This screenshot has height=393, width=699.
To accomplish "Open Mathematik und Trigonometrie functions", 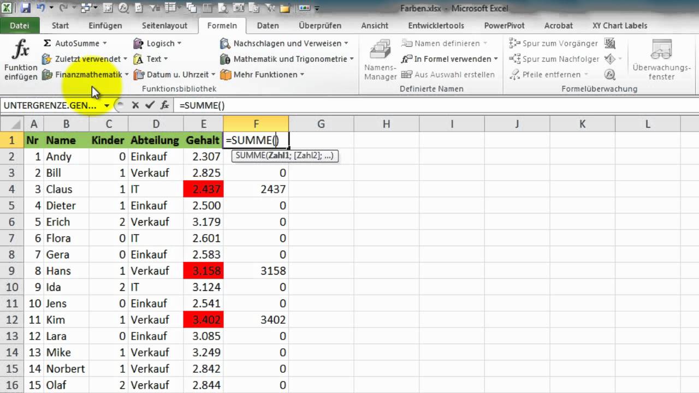I will (287, 59).
